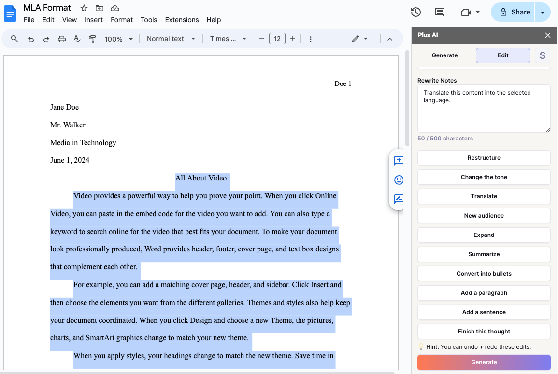Viewport: 558px width, 374px height.
Task: Collapse the menus with up chevron
Action: tap(390, 39)
